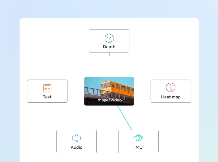Click the "Audio" label text

coord(77,147)
